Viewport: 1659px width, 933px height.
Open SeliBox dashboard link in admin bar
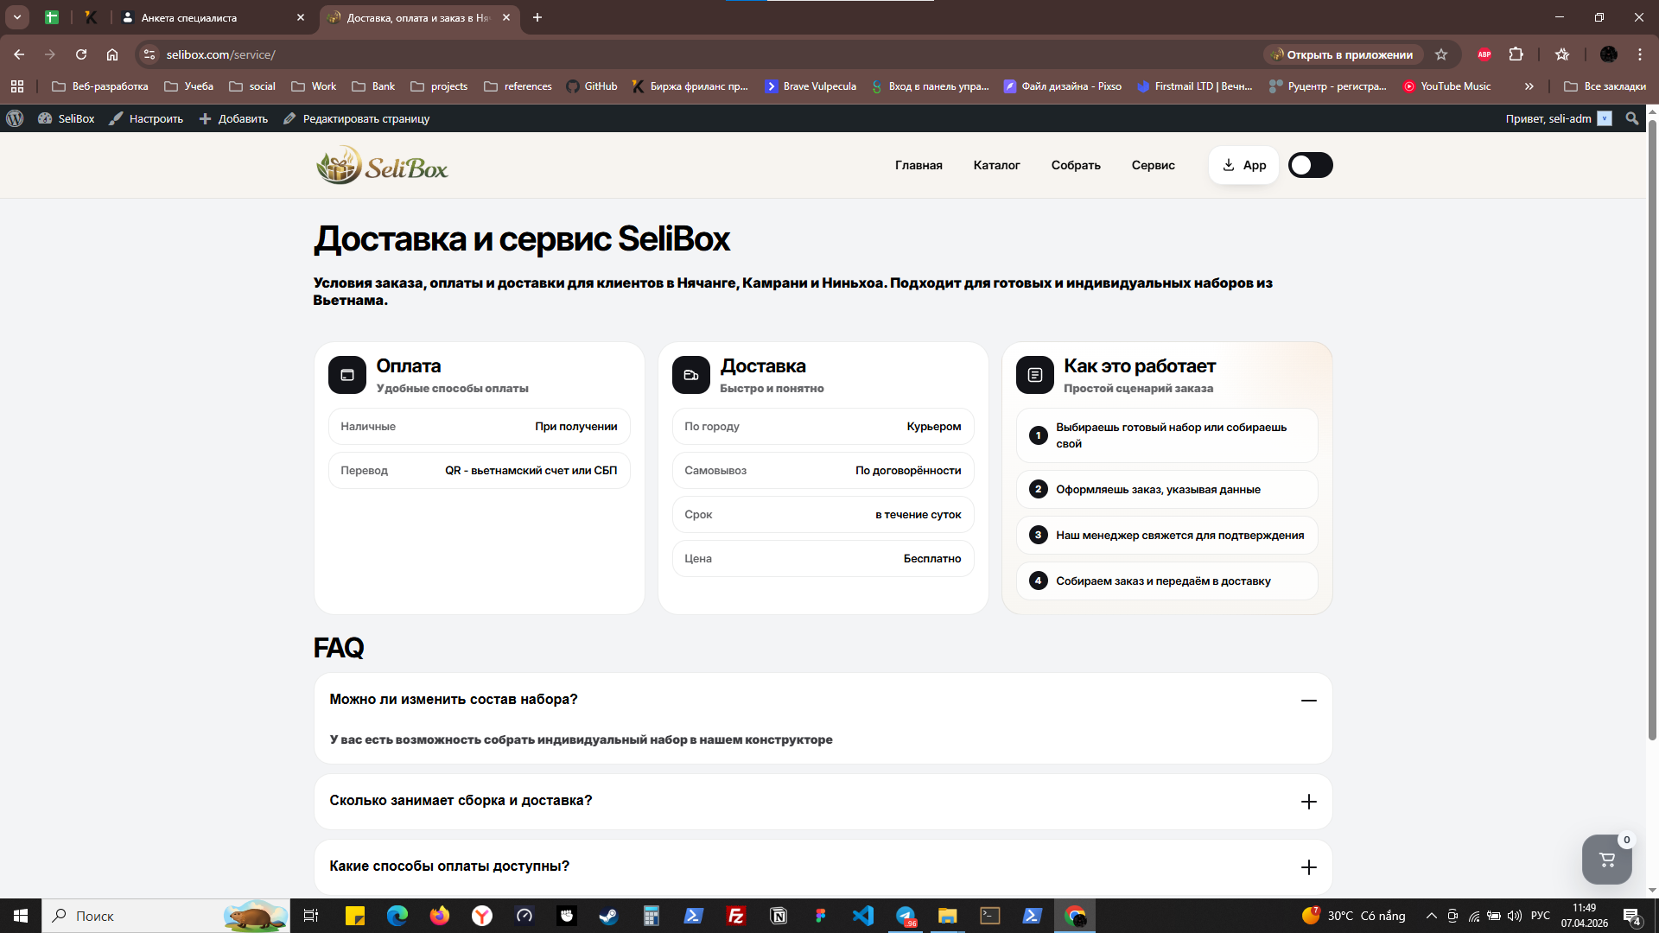pos(67,118)
